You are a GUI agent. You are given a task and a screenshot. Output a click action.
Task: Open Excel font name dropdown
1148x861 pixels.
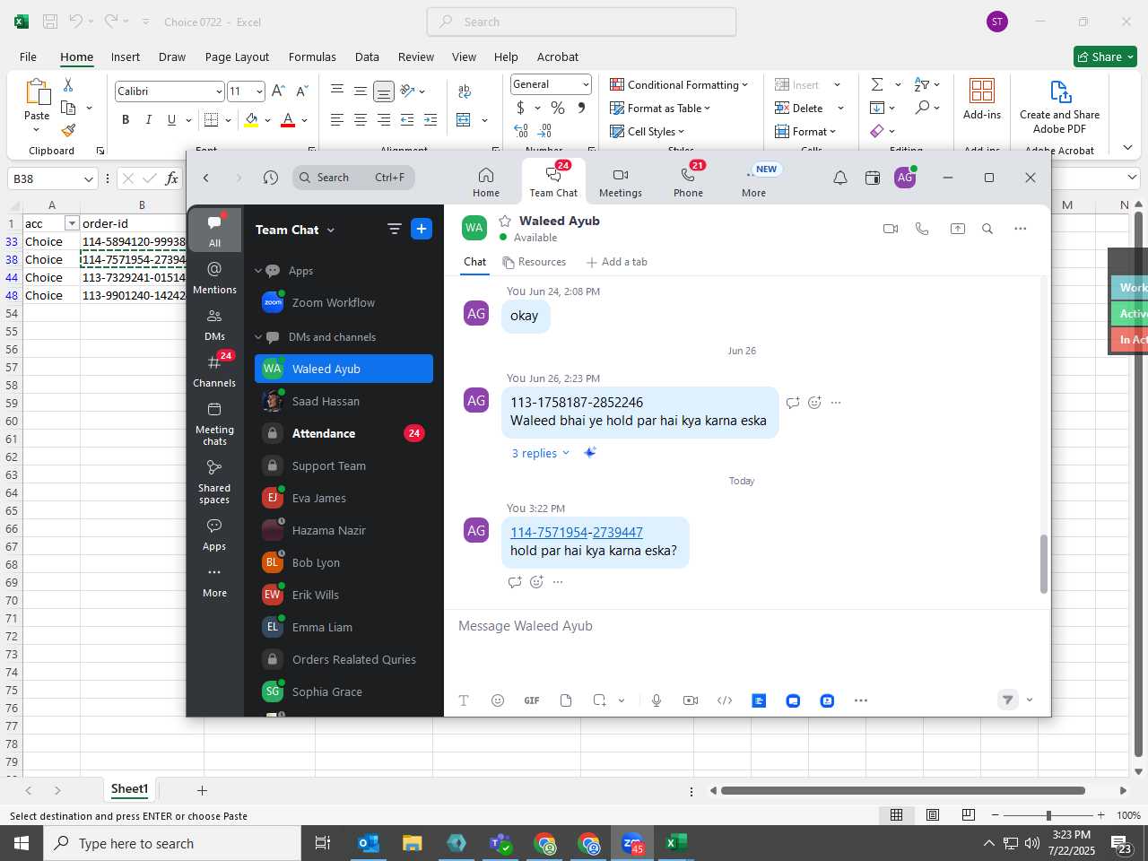pyautogui.click(x=219, y=91)
